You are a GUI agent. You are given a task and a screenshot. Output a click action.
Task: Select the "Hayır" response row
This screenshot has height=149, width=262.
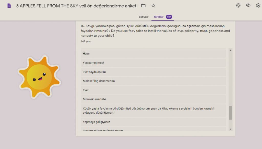click(x=154, y=54)
